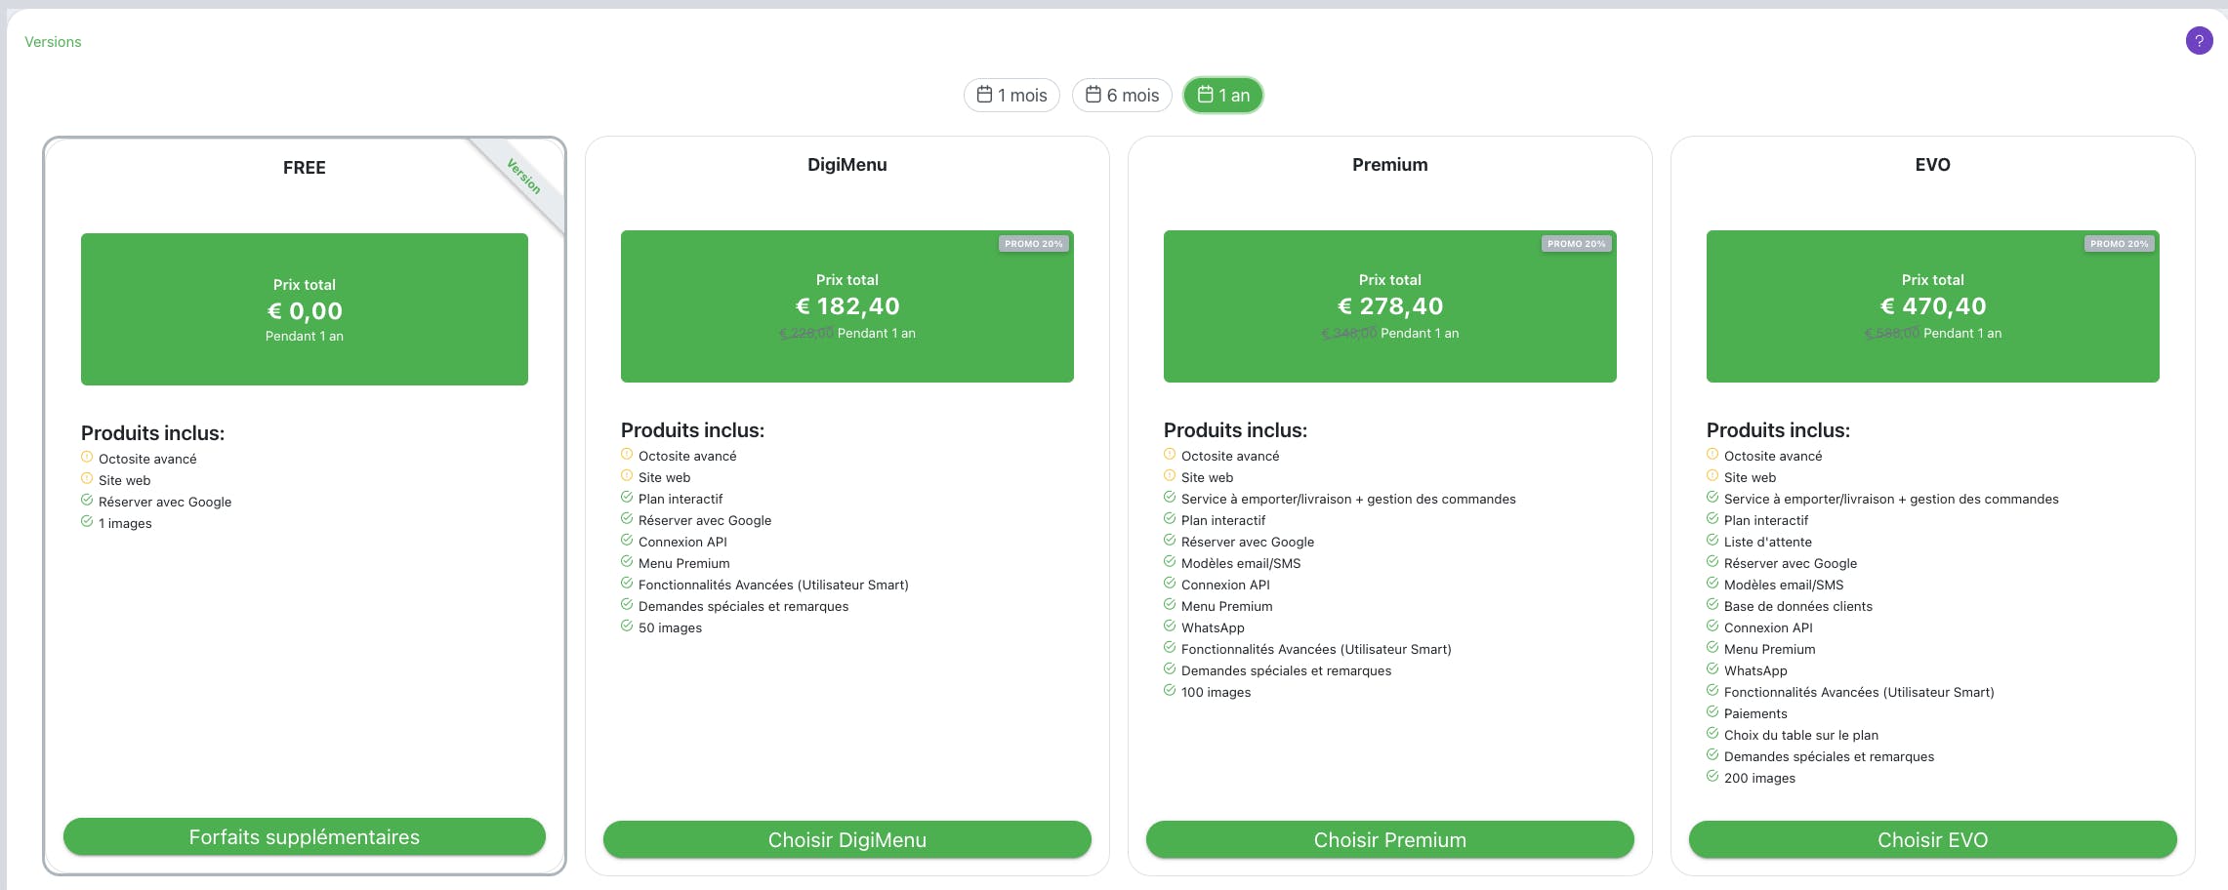
Task: Click the PROMO 20% badge on DigiMenu
Action: tap(1034, 244)
